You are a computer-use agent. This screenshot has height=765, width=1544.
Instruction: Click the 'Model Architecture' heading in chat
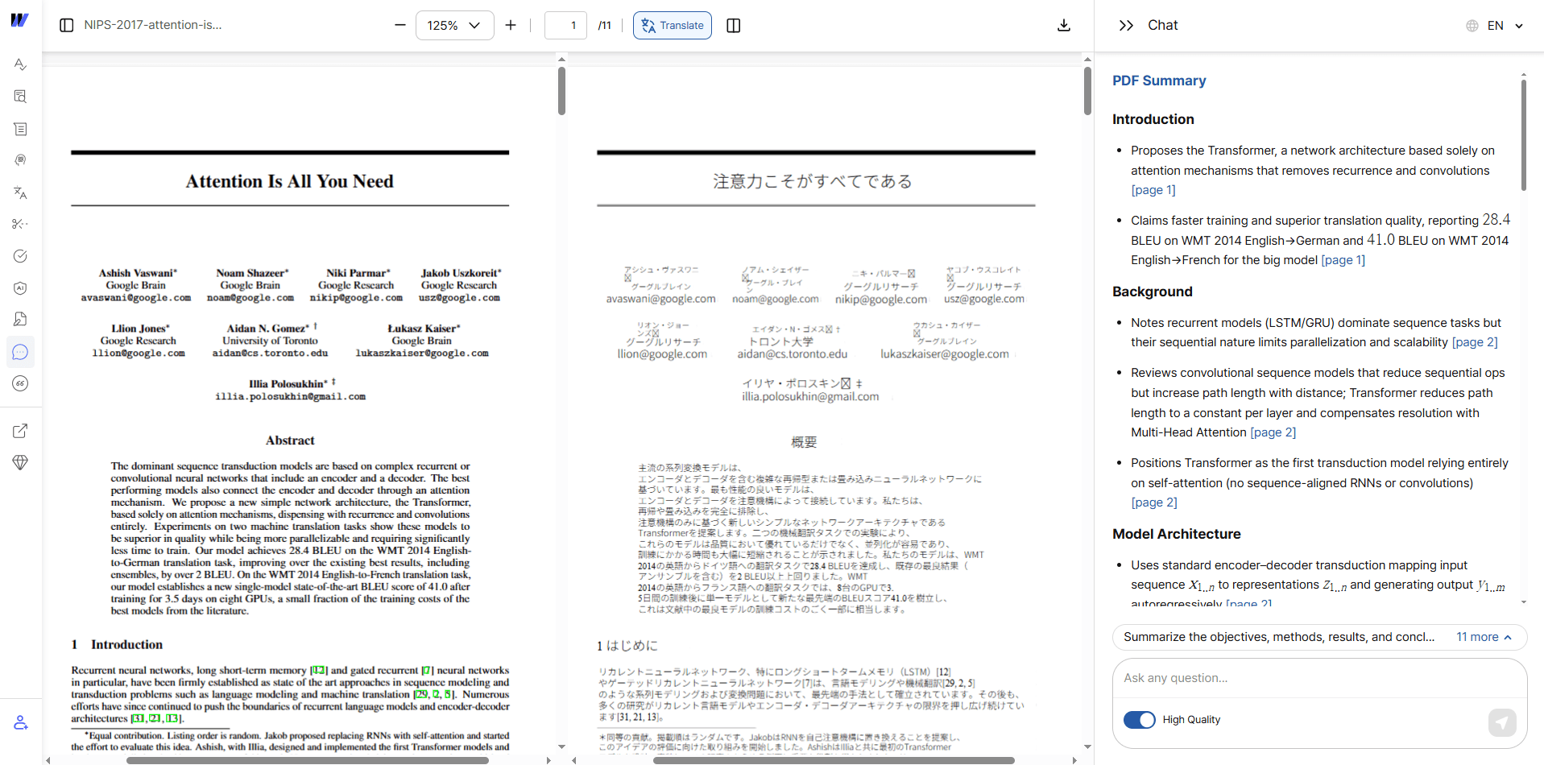click(1177, 534)
